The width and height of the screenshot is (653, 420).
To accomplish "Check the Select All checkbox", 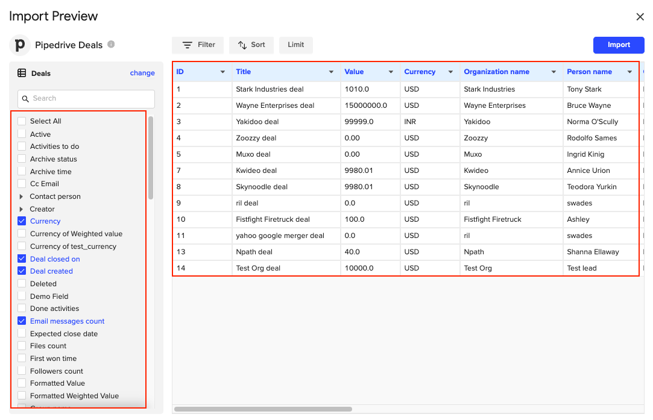I will tap(22, 121).
